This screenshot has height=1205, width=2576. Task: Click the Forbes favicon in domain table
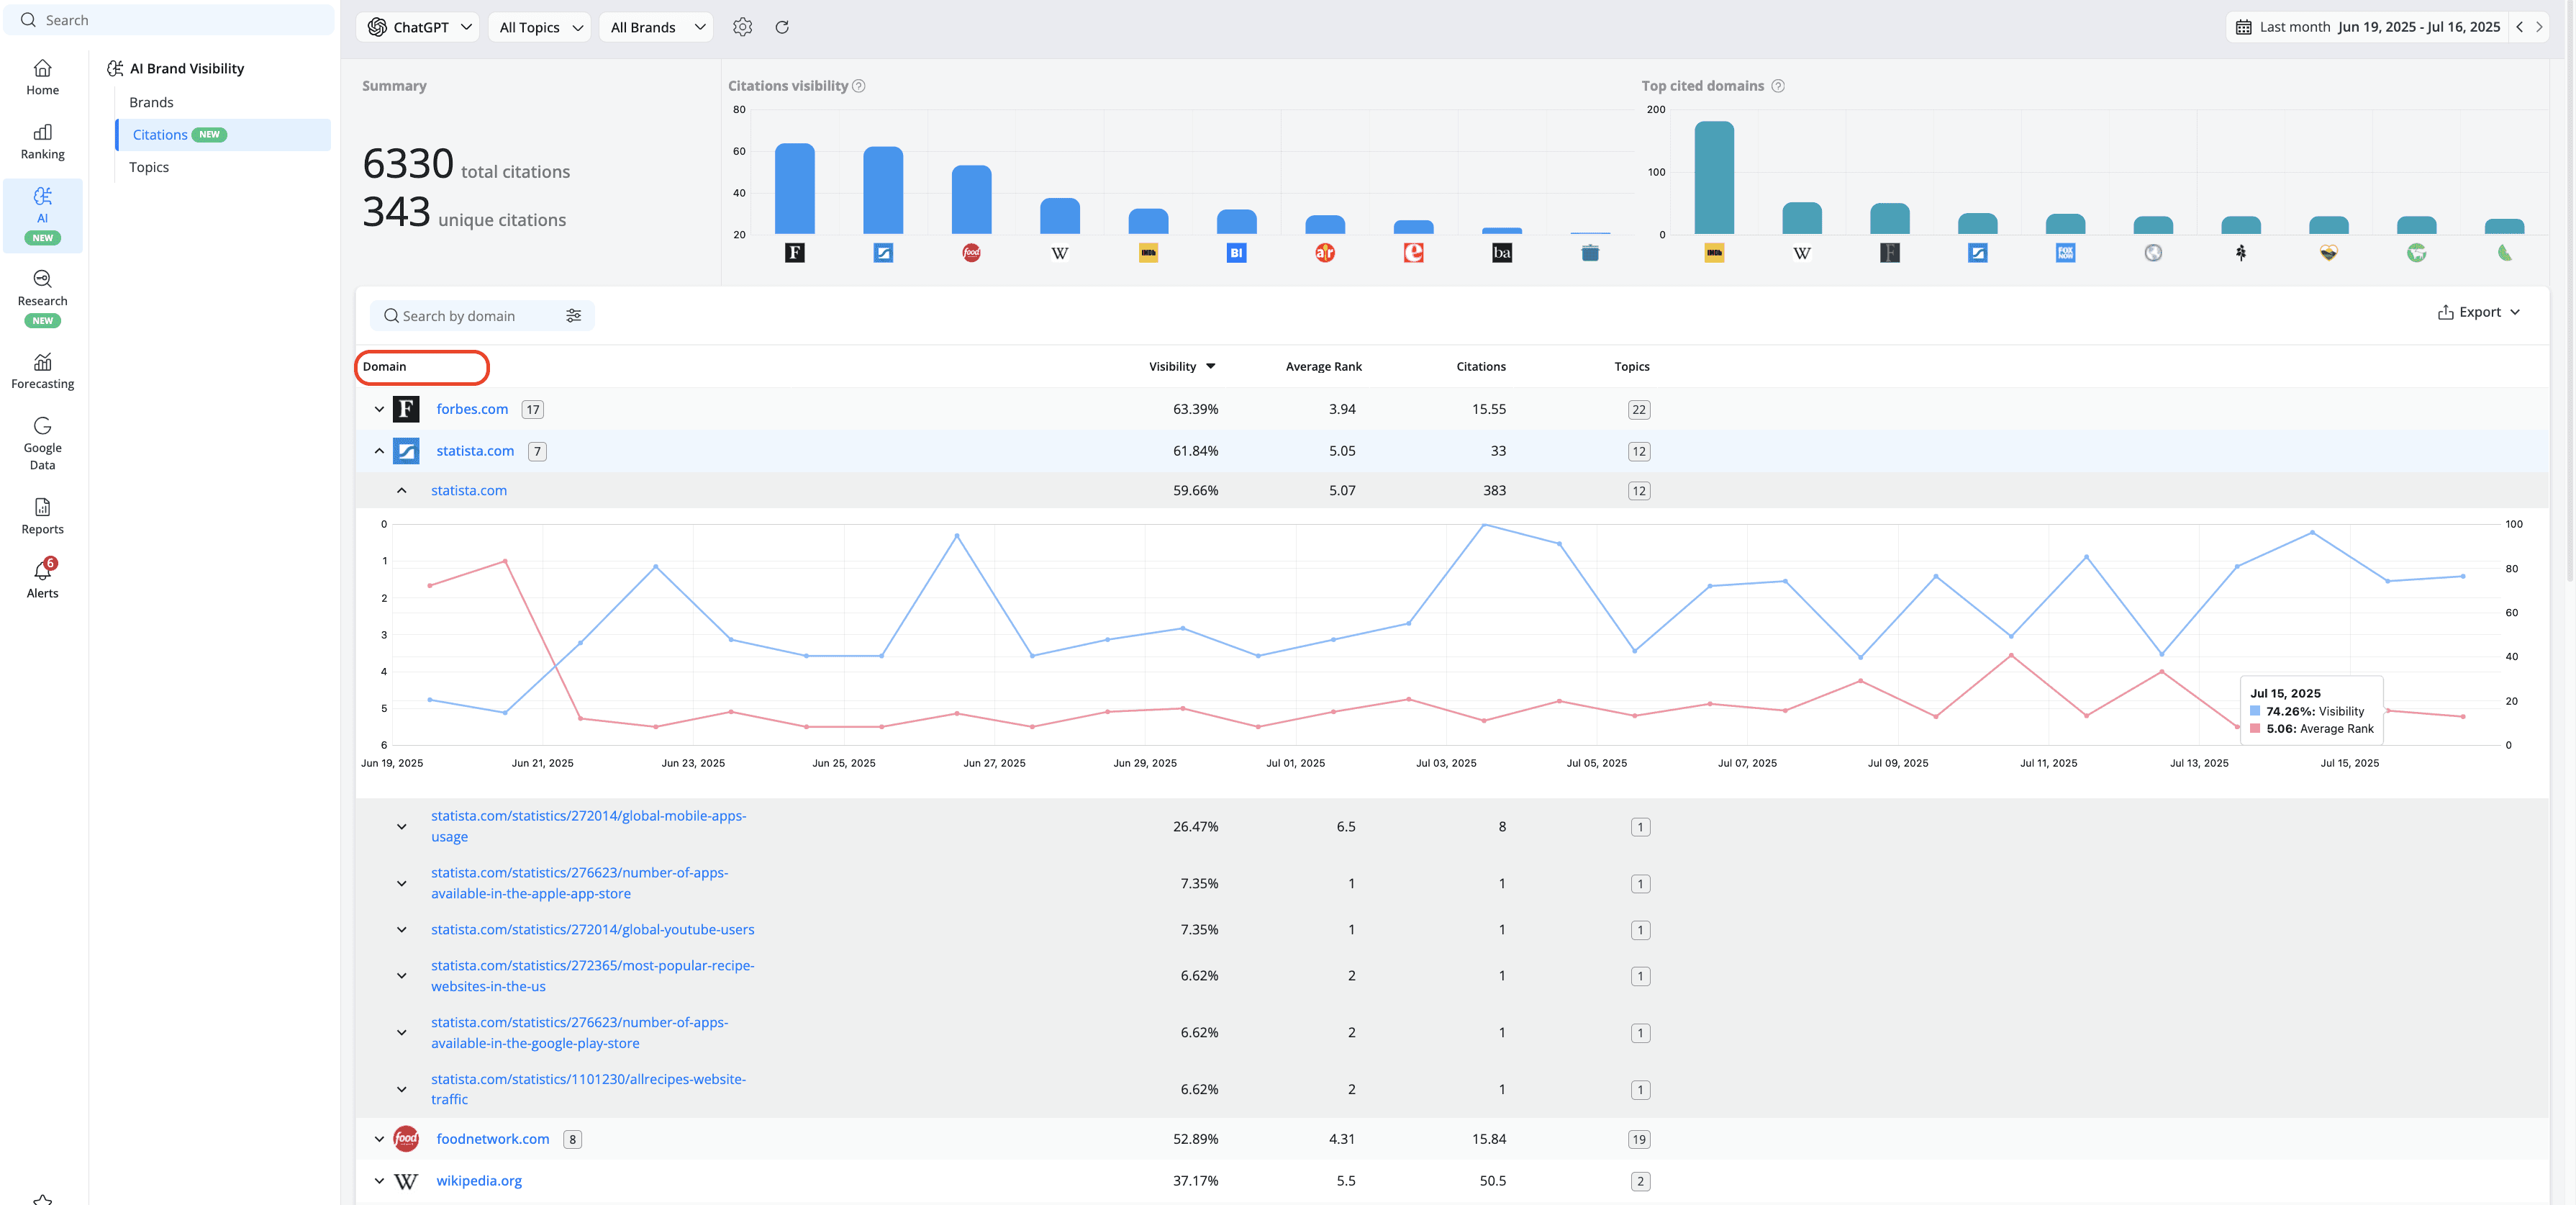click(406, 409)
